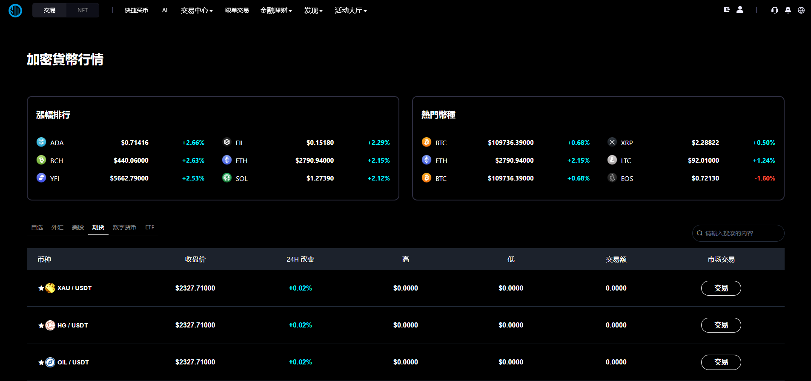Click the blue site logo icon
This screenshot has height=381, width=811.
(x=15, y=10)
